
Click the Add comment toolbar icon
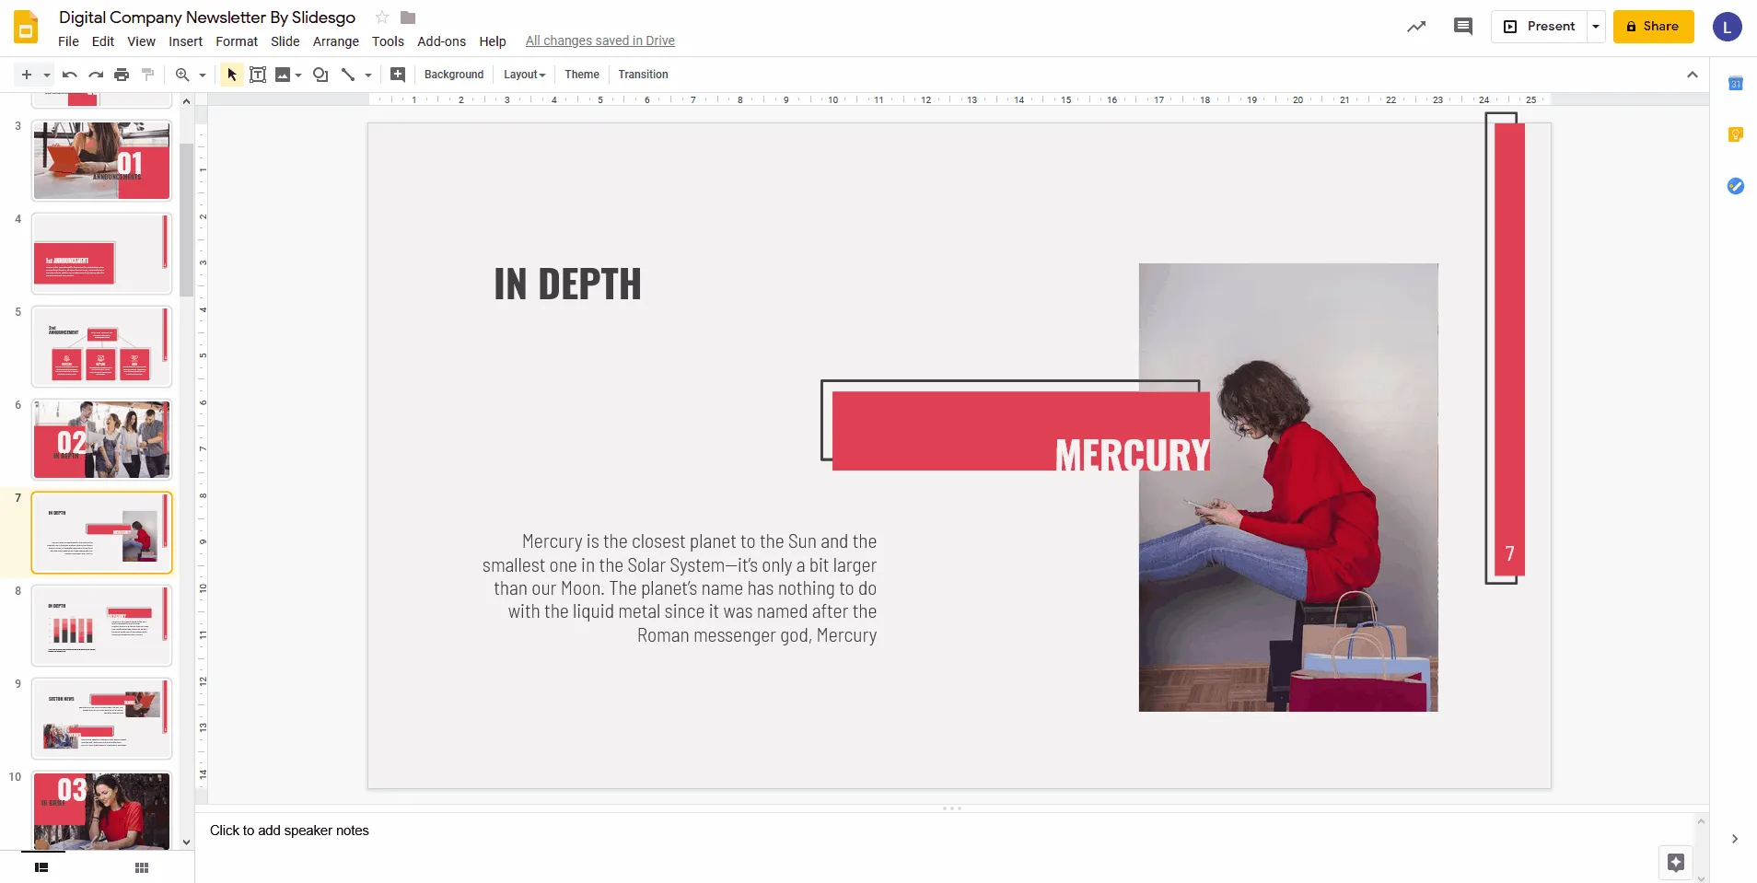[398, 75]
